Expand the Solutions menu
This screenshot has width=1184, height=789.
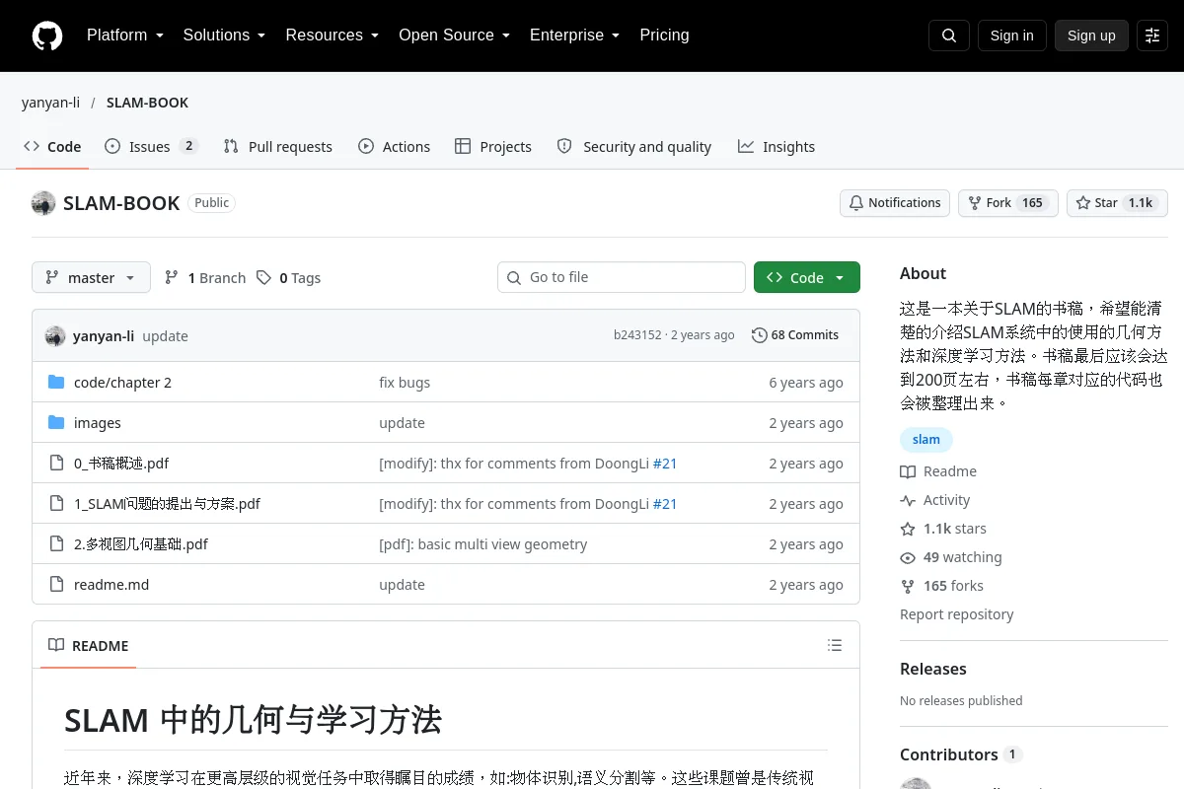(224, 35)
